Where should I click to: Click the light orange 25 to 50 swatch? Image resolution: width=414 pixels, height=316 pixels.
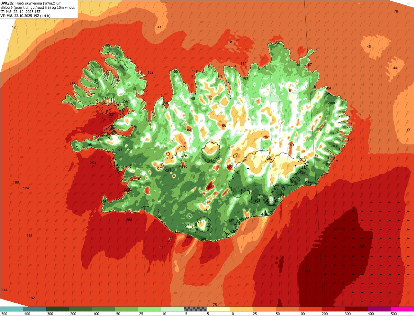click(x=264, y=309)
